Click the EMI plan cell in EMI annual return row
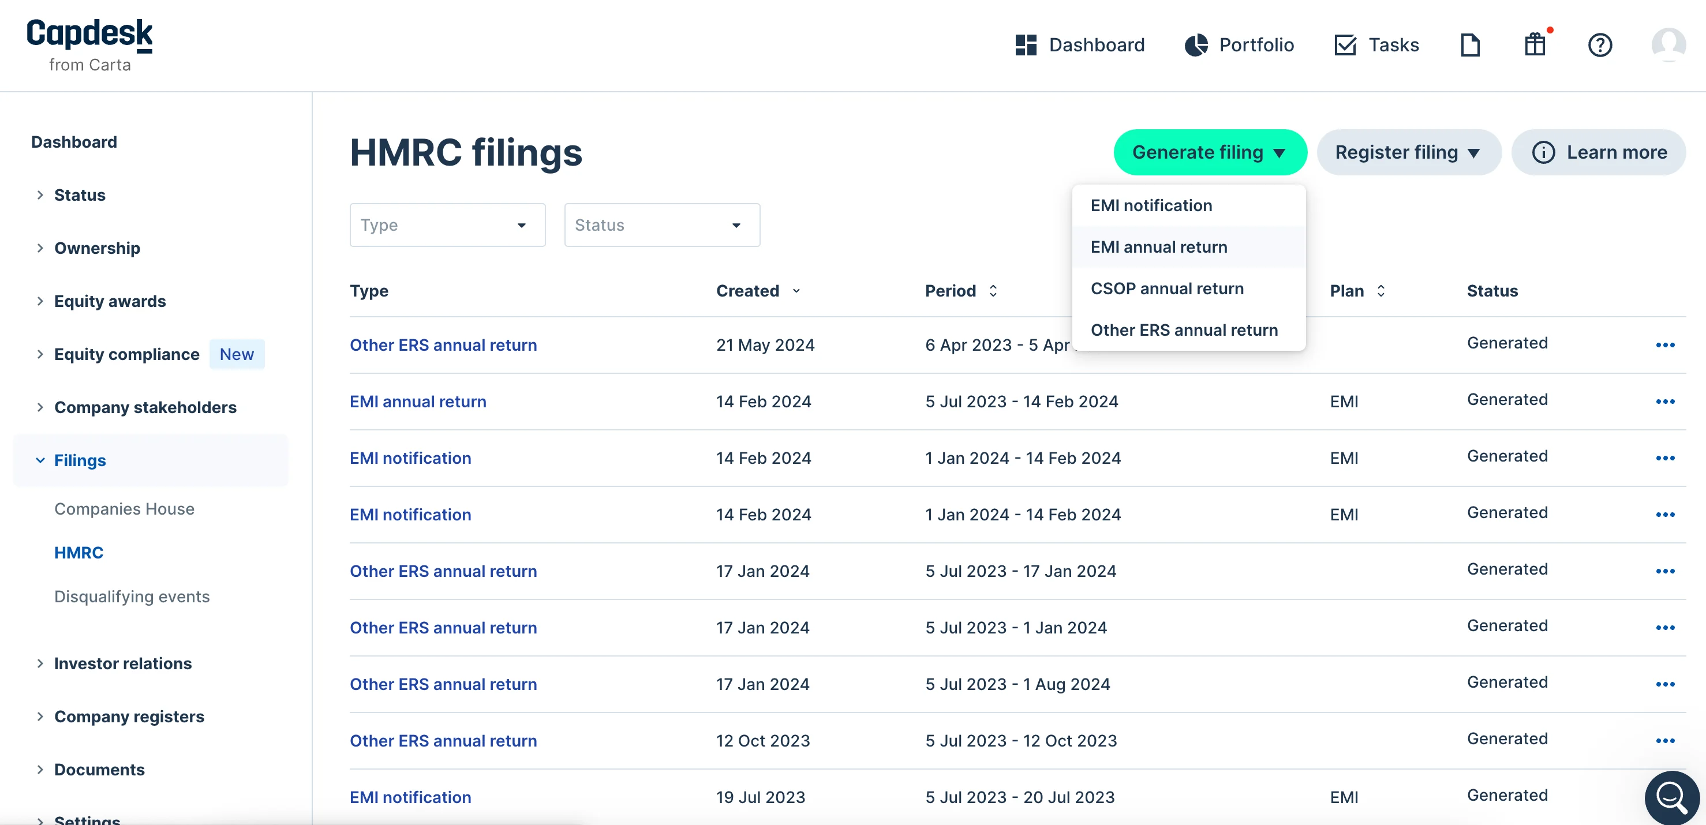The image size is (1706, 825). (1344, 401)
